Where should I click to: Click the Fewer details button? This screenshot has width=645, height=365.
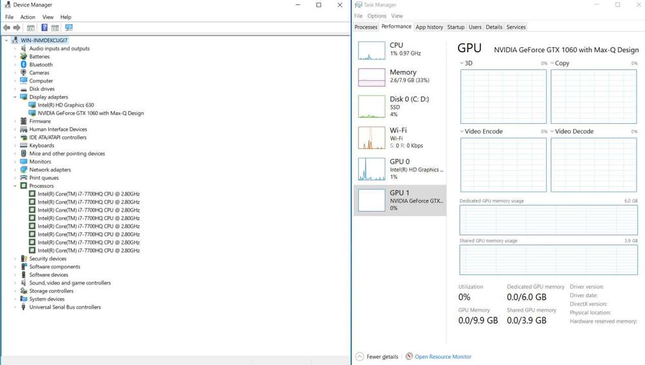point(377,357)
